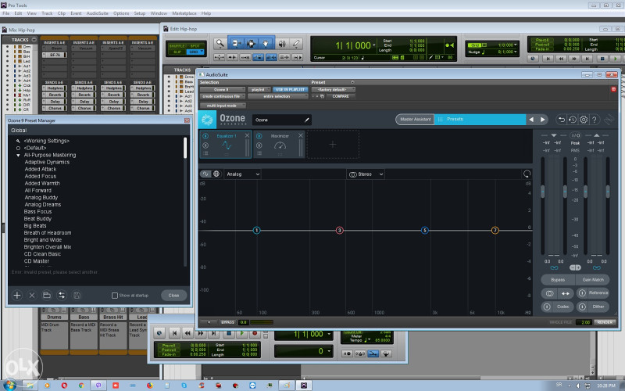The width and height of the screenshot is (625, 391).
Task: Click stereo circles icon near Bypass
Action: point(549,293)
